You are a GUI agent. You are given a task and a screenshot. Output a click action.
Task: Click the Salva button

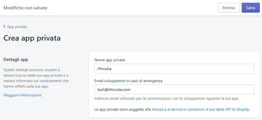click(x=251, y=8)
